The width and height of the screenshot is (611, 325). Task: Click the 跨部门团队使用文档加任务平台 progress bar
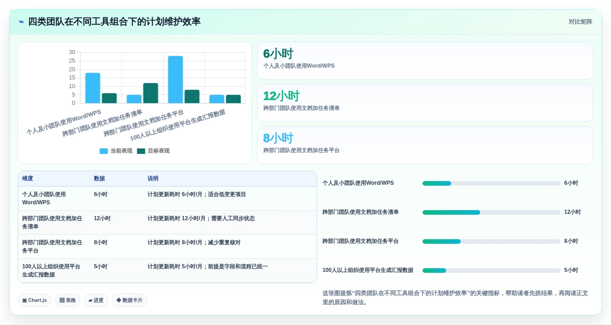click(x=492, y=241)
